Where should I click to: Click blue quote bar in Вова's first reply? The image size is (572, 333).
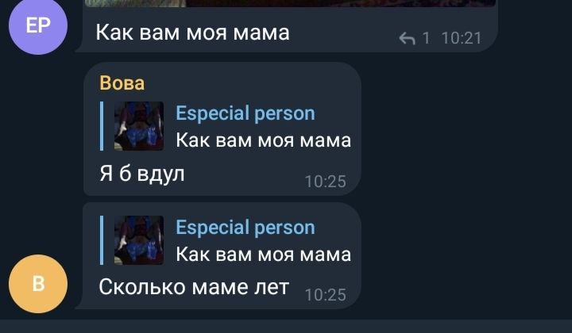point(102,126)
